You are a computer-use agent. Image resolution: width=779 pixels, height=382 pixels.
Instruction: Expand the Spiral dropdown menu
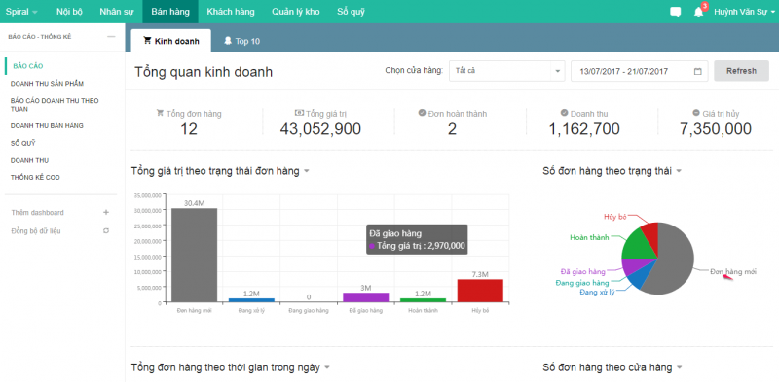[x=21, y=12]
